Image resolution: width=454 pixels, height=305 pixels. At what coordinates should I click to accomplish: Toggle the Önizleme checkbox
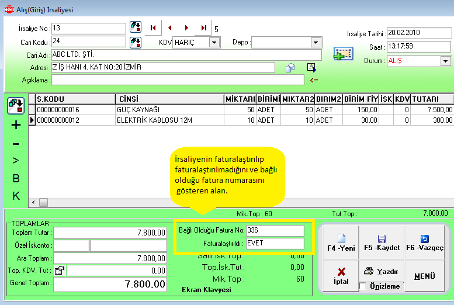tap(362, 286)
